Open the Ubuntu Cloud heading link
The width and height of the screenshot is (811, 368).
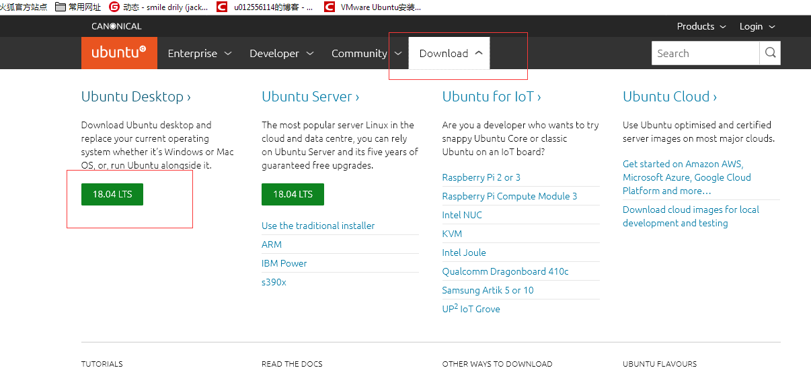click(670, 97)
